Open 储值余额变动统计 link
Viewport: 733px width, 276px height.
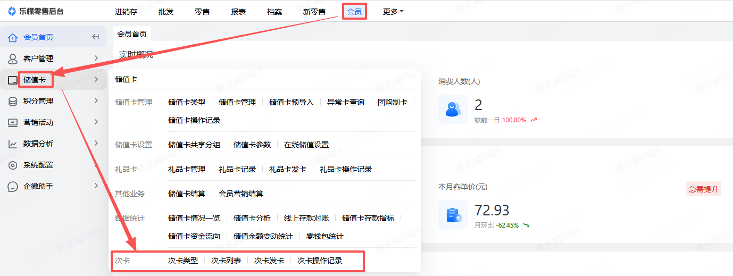coord(263,236)
